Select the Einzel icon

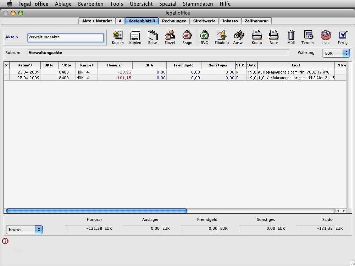(x=170, y=37)
